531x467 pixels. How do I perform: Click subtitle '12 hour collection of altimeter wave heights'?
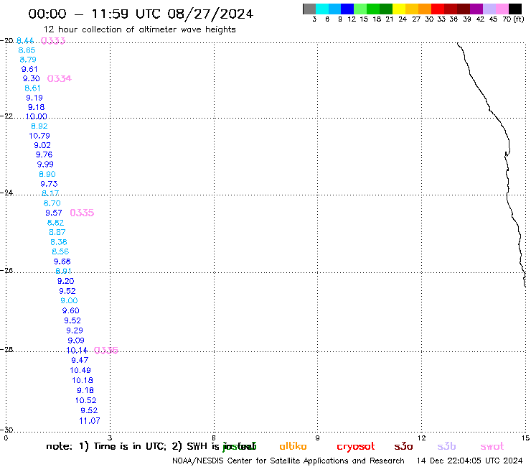point(139,29)
